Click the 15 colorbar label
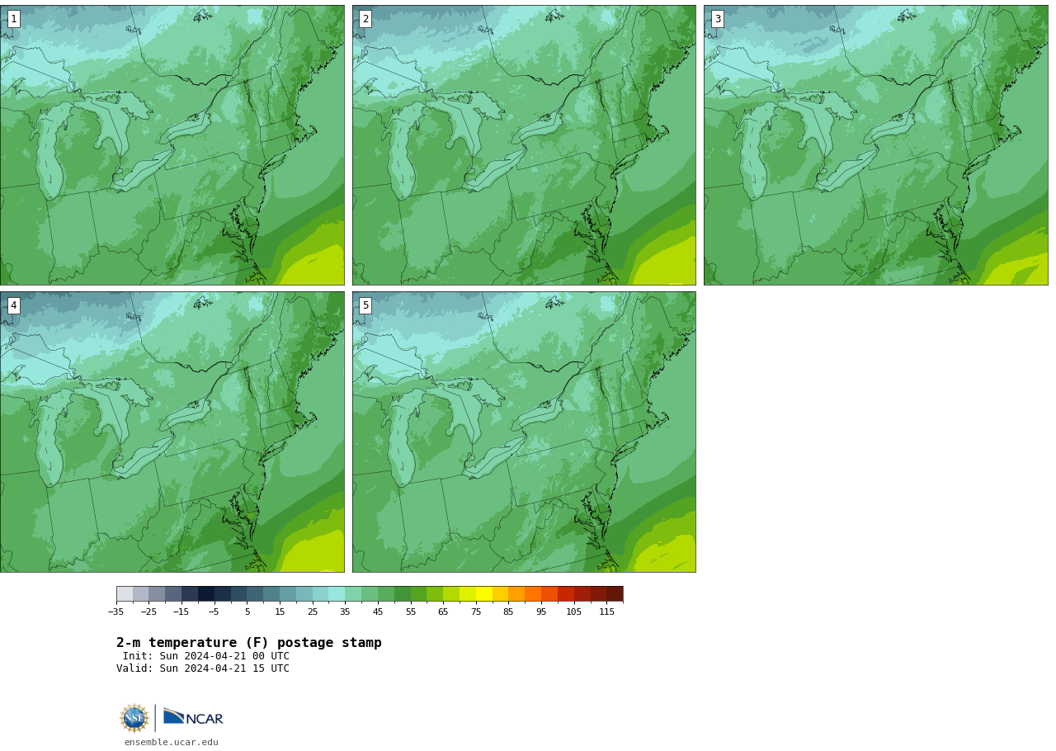Screen dimensions: 1056x751 (x=280, y=612)
